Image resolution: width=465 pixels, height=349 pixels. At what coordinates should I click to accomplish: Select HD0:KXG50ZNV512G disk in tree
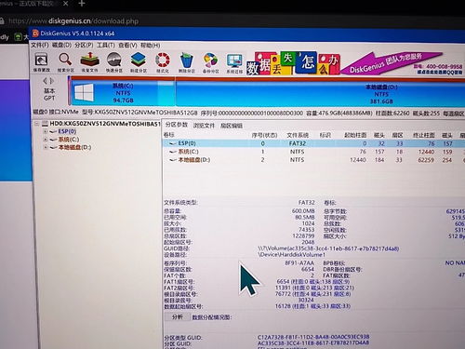pyautogui.click(x=105, y=124)
